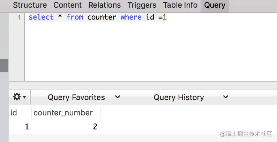Expand the Query History dropdown
Screen dimensions: 277x142
click(179, 97)
